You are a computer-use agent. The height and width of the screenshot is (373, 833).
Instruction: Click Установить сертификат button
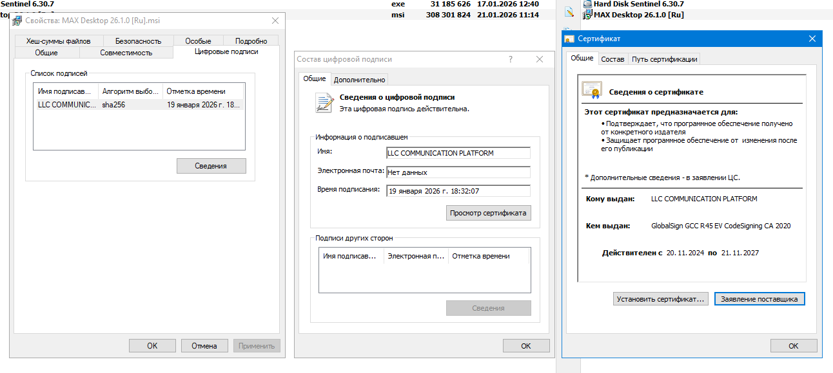coord(661,299)
